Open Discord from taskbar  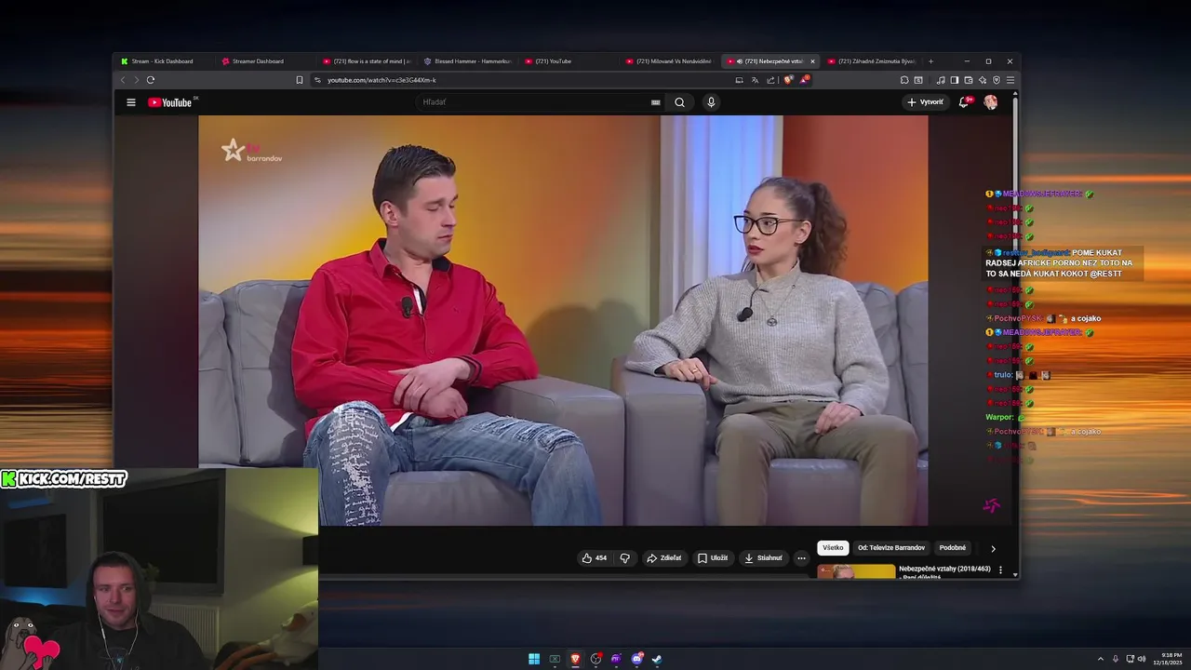pos(636,659)
